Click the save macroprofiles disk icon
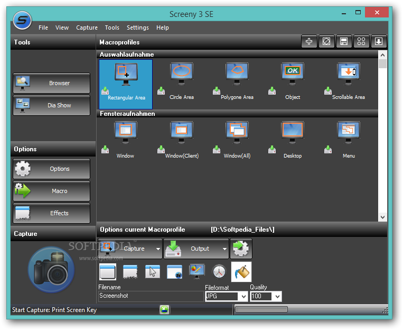 click(344, 41)
